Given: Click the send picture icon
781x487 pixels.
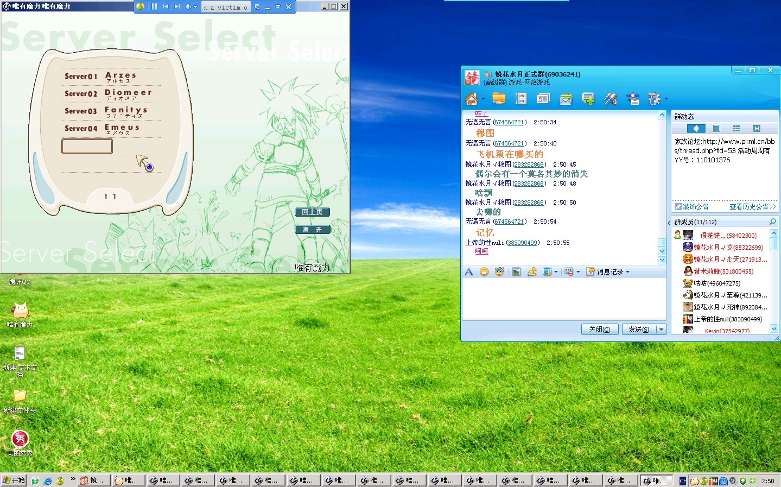Looking at the screenshot, I should 516,271.
